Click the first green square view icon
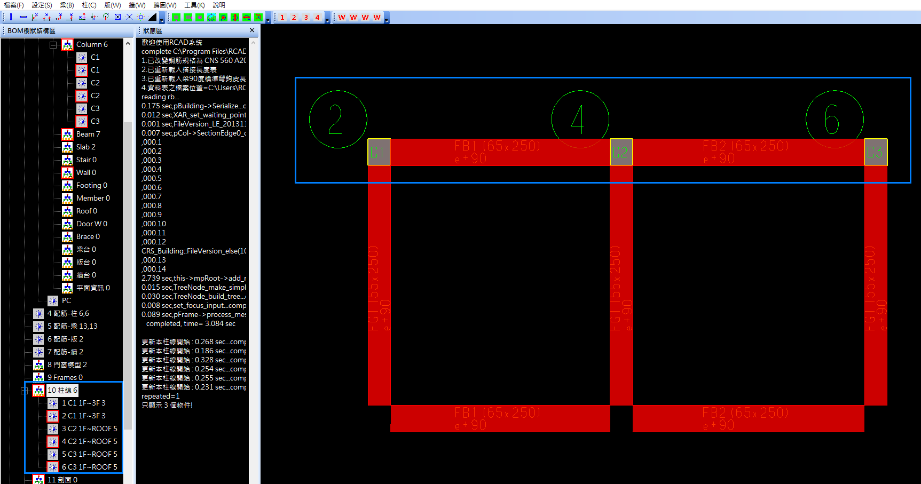Viewport: 921px width, 484px height. pyautogui.click(x=176, y=18)
